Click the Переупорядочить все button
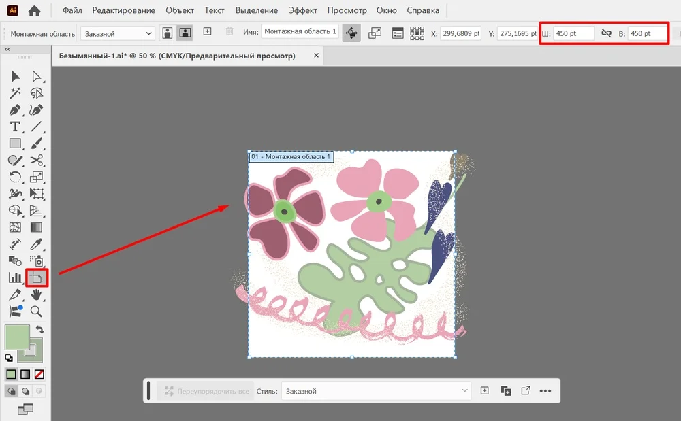 coord(205,391)
